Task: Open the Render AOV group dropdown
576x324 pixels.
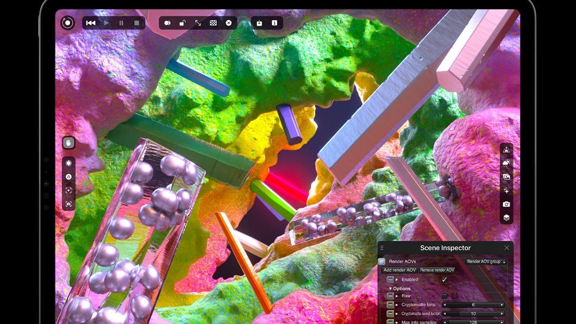Action: pos(486,261)
